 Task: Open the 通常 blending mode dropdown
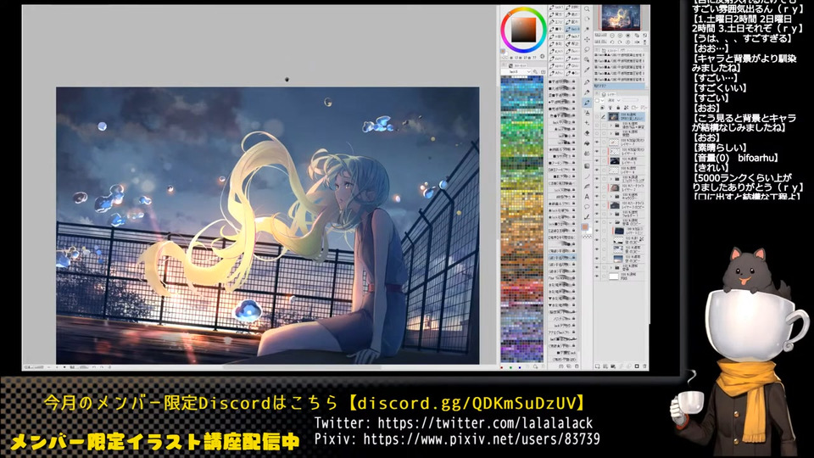point(614,100)
